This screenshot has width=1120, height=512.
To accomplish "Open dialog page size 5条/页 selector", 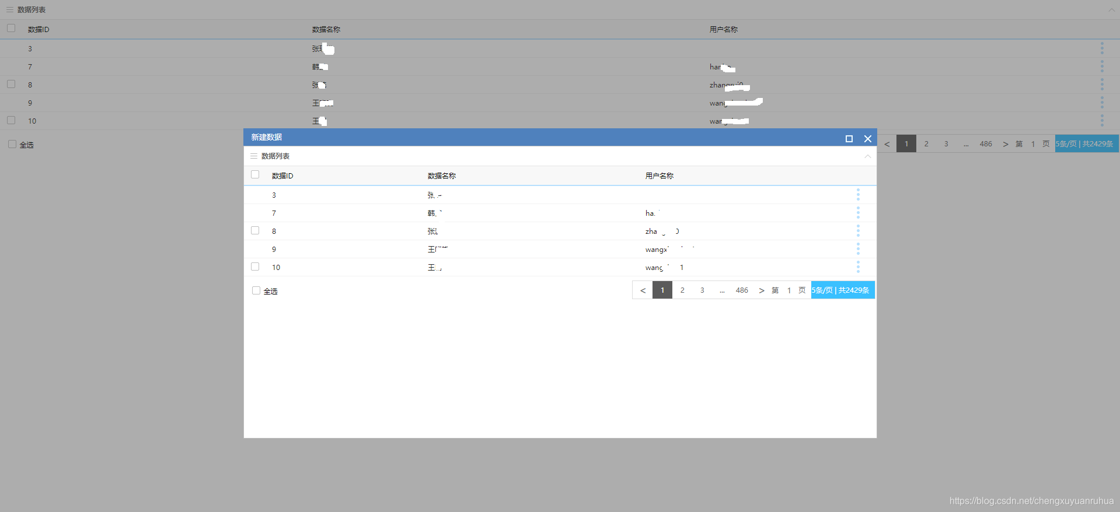I will click(843, 290).
